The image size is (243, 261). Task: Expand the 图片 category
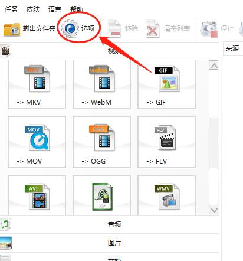click(x=109, y=243)
